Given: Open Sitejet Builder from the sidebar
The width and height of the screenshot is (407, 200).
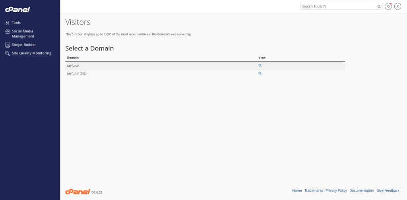Looking at the screenshot, I should (23, 45).
